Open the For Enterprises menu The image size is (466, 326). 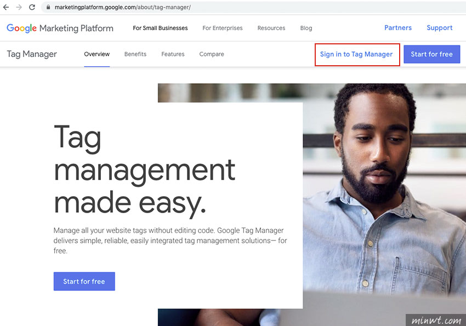pos(222,28)
